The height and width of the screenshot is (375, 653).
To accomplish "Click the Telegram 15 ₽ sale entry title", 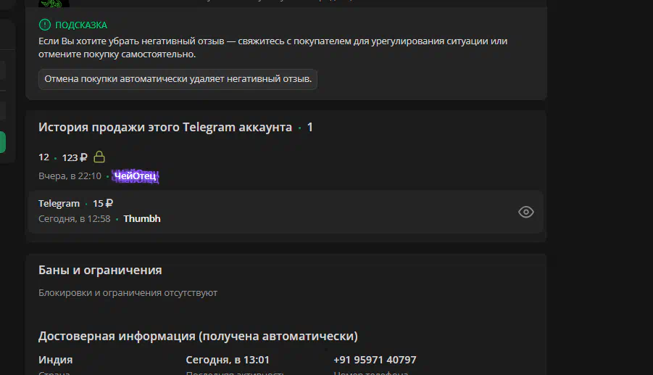I will click(76, 203).
